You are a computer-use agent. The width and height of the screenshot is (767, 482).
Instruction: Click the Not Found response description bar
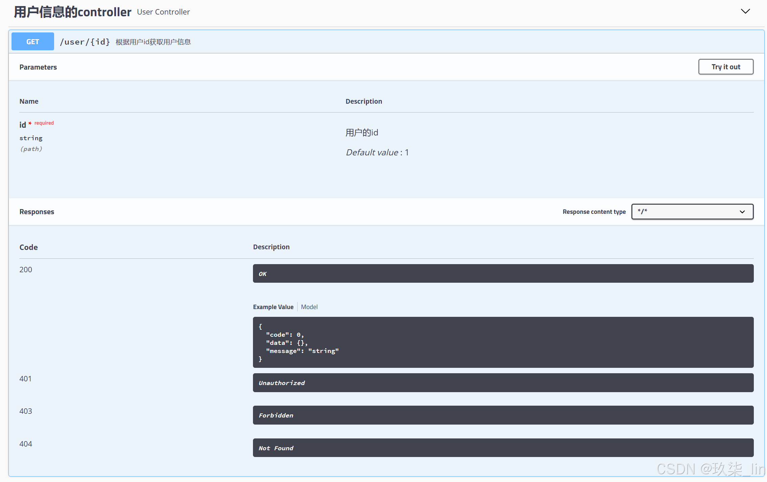tap(503, 448)
